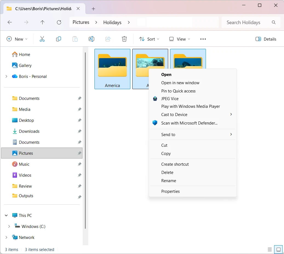Viewport: 284px width, 254px height.
Task: Switch to large thumbnails view icon in status bar
Action: (279, 249)
